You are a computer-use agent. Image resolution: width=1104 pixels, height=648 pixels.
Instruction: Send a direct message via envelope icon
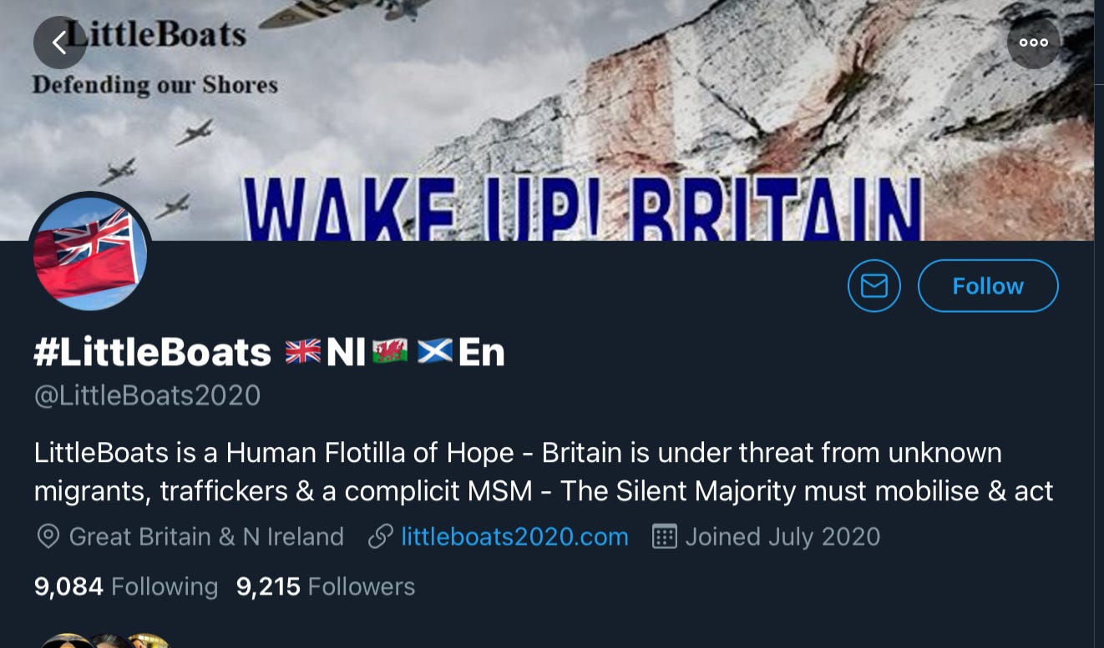tap(874, 286)
